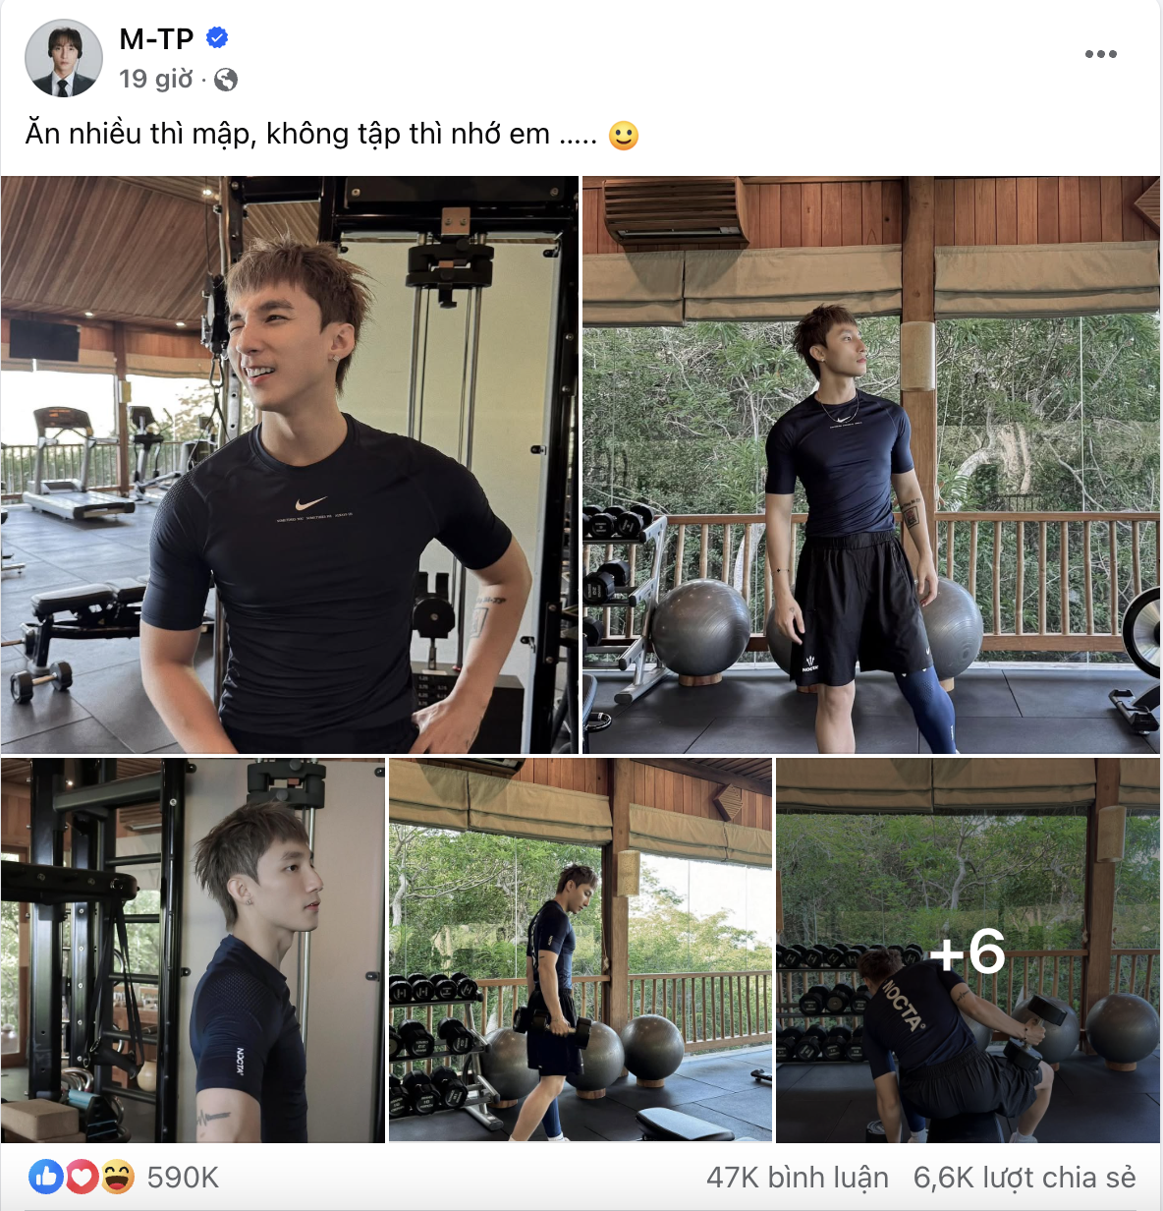Image resolution: width=1163 pixels, height=1211 pixels.
Task: Click the blue verified badge next to M-TP
Action: pyautogui.click(x=218, y=35)
